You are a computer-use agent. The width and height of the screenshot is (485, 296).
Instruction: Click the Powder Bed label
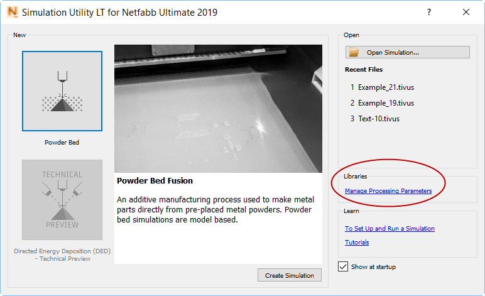pos(62,142)
